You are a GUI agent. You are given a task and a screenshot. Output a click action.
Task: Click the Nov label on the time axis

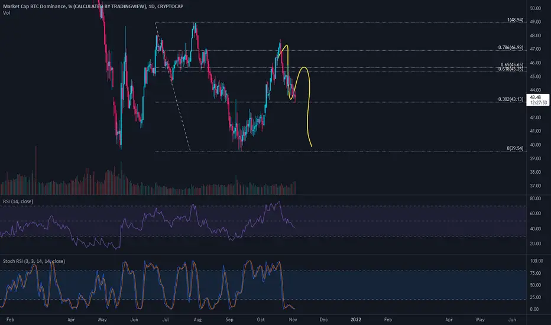(293, 320)
